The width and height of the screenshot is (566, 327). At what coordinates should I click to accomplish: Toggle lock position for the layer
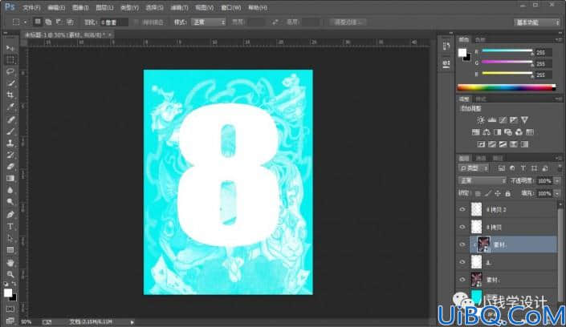(498, 194)
